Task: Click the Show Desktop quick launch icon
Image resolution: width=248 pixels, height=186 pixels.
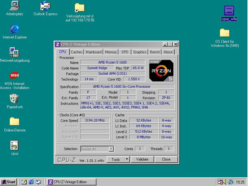Action: tap(24, 182)
